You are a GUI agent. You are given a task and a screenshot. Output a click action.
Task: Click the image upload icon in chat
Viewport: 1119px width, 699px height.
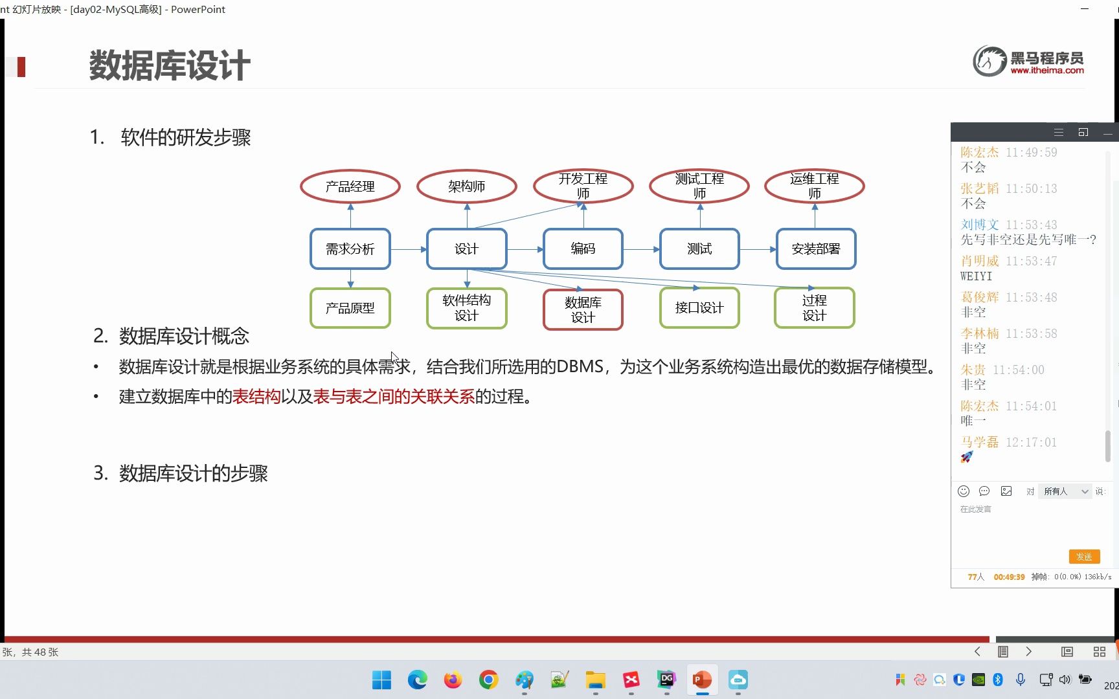coord(1006,491)
